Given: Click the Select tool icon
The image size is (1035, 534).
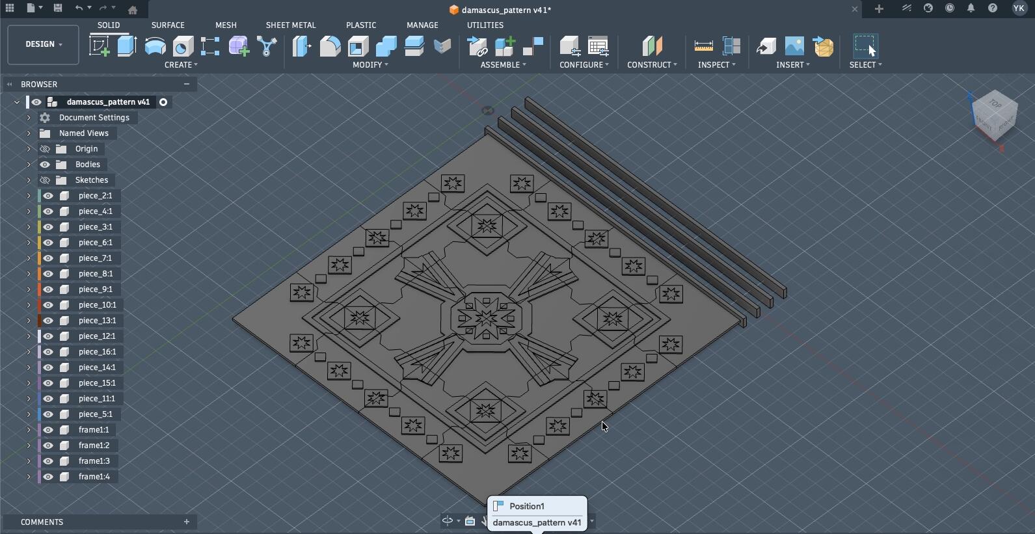Looking at the screenshot, I should (865, 46).
